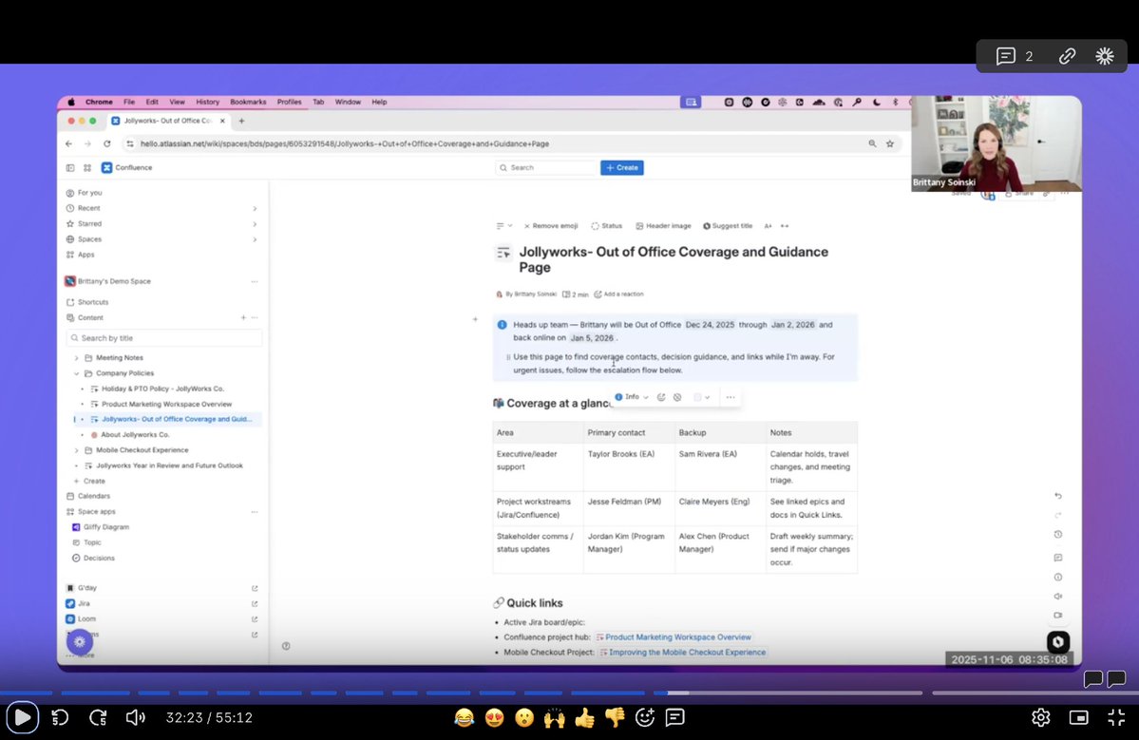This screenshot has width=1139, height=740.
Task: React with the thumbs down emoji
Action: coord(615,717)
